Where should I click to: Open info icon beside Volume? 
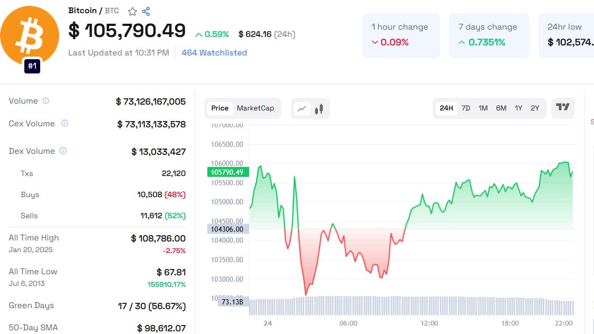(46, 101)
